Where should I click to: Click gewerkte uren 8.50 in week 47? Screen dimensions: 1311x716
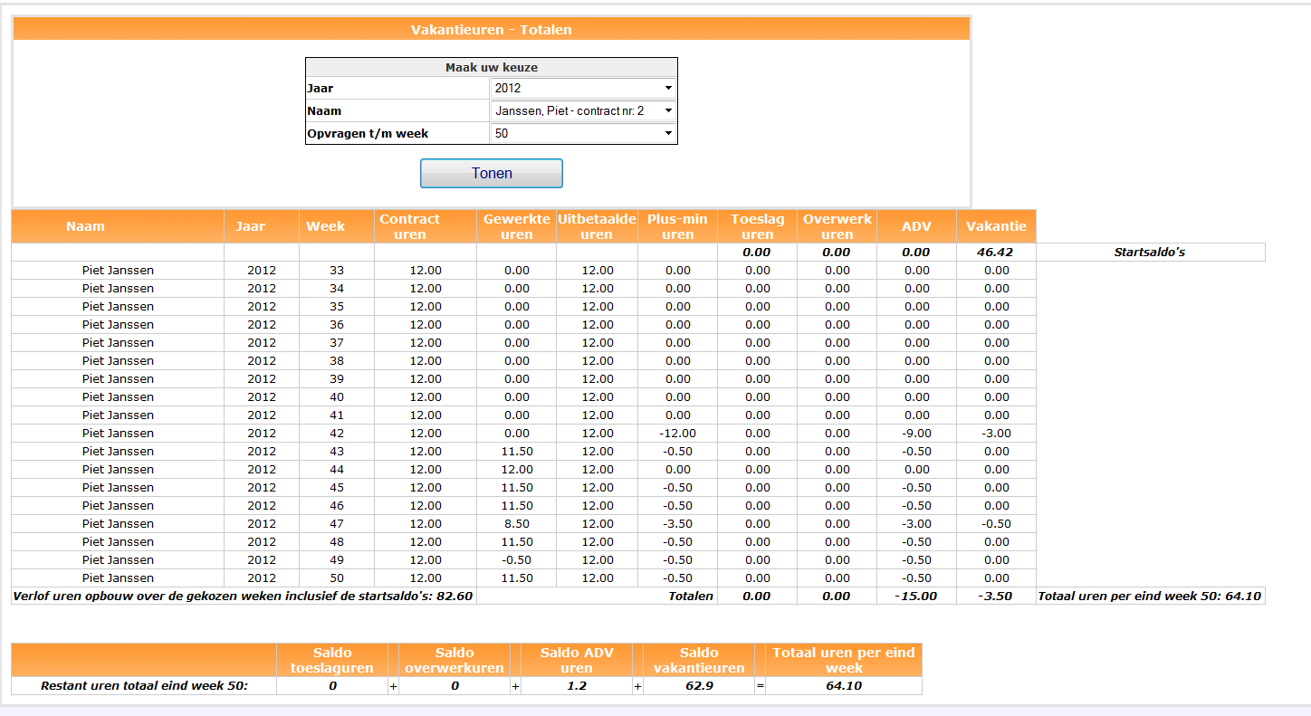[516, 523]
